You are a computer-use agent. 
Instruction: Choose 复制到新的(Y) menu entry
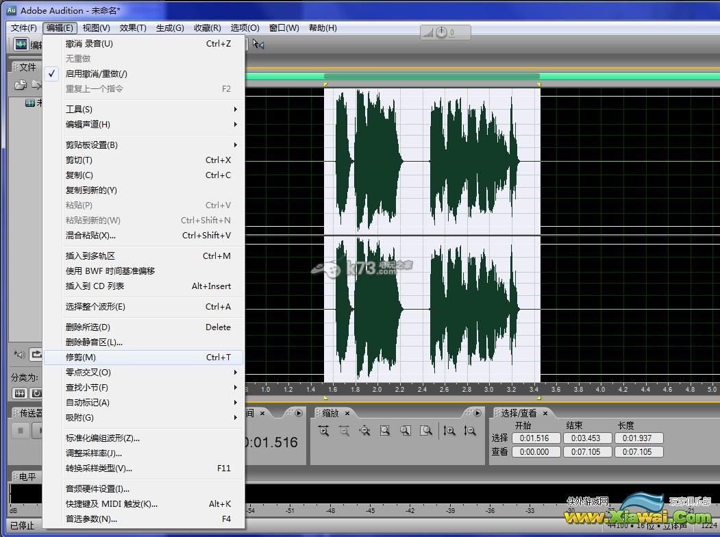pos(143,190)
